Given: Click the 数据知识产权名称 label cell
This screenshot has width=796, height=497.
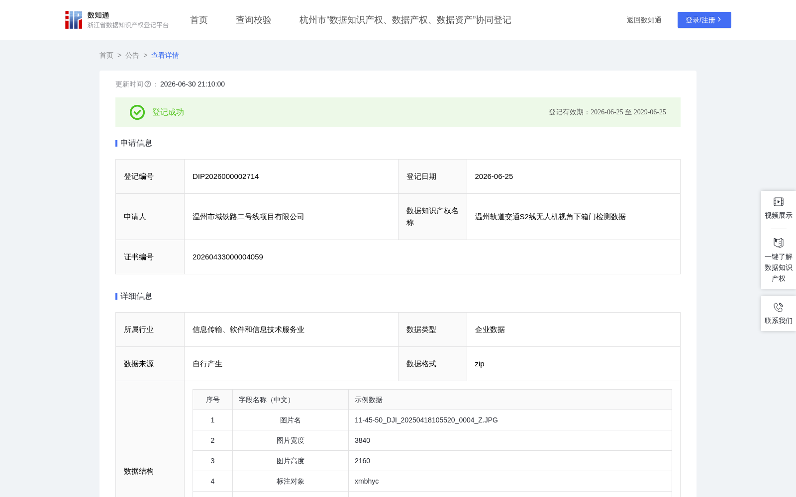Looking at the screenshot, I should click(x=432, y=217).
